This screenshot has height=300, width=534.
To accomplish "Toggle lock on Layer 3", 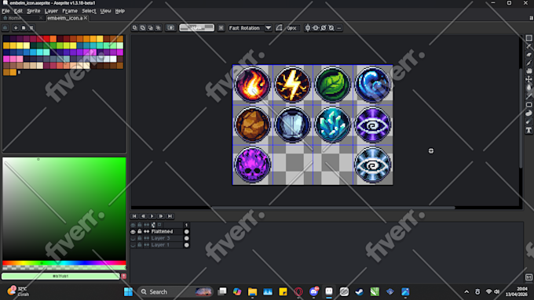I will tap(140, 238).
